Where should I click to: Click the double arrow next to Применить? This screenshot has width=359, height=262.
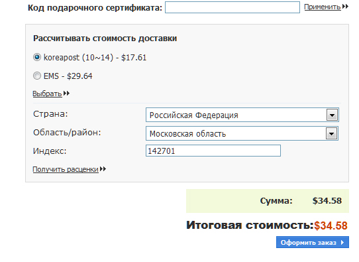coord(345,7)
